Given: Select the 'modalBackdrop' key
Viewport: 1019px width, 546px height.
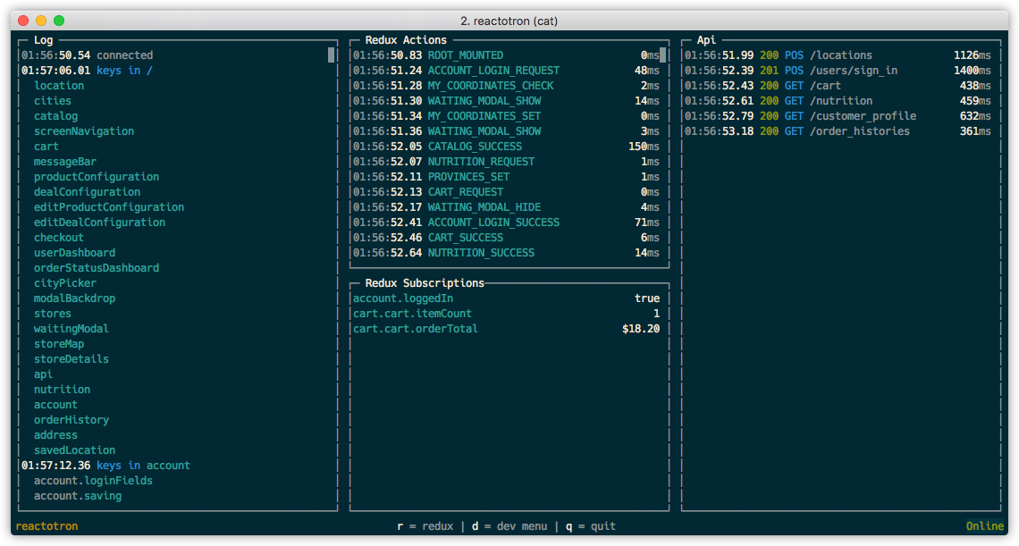Looking at the screenshot, I should click(75, 298).
